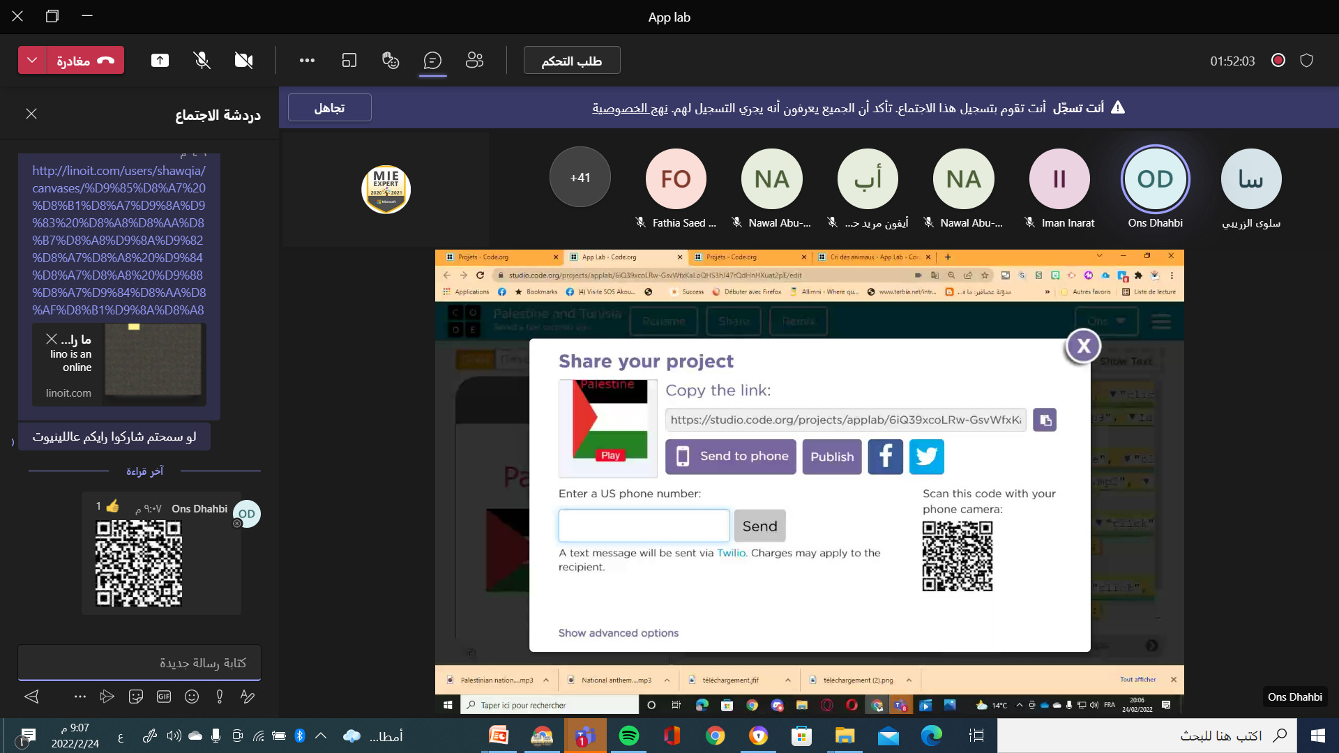Open the privacy policy link

pyautogui.click(x=630, y=107)
